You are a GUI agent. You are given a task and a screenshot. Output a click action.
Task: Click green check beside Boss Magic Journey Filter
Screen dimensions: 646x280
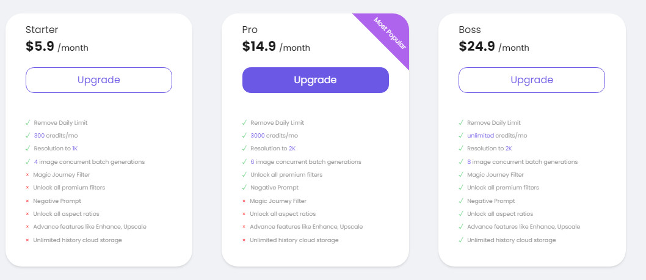[461, 175]
